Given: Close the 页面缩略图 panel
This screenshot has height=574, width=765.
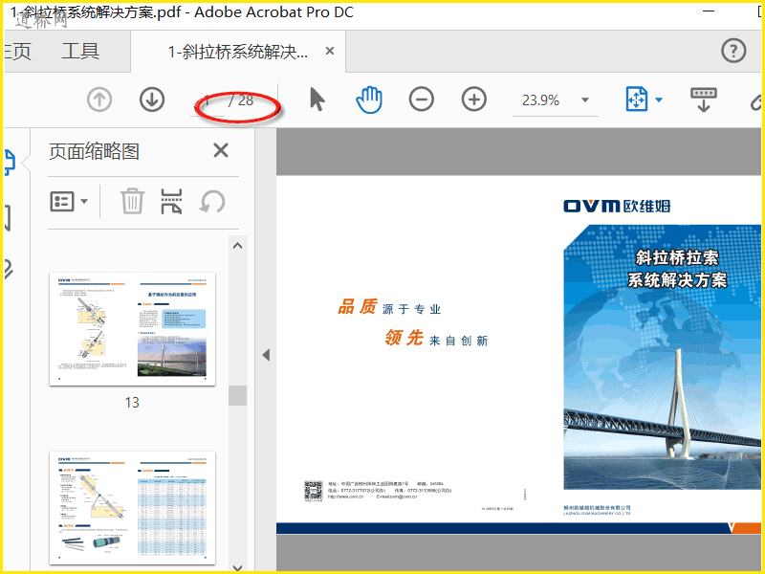Looking at the screenshot, I should tap(221, 150).
